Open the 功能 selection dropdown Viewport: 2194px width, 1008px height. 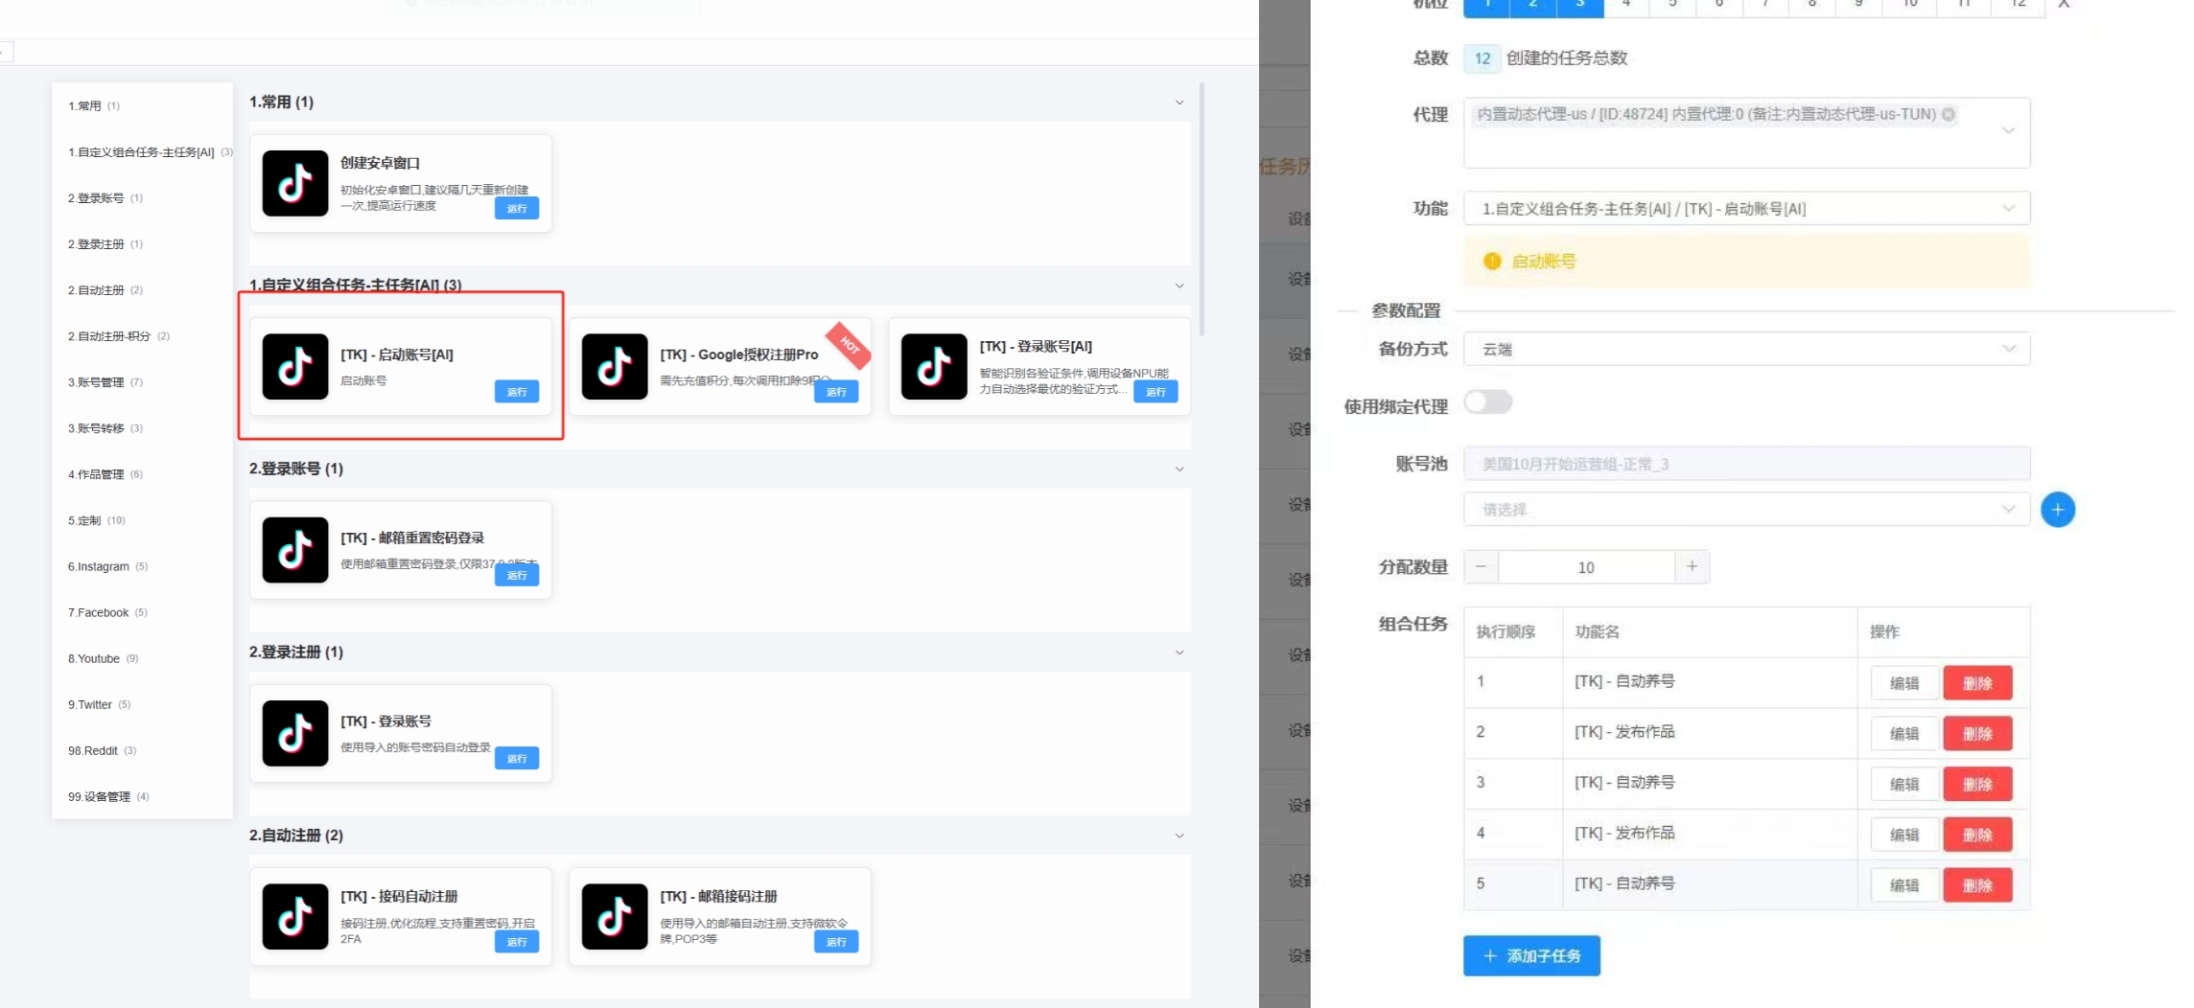coord(1745,209)
